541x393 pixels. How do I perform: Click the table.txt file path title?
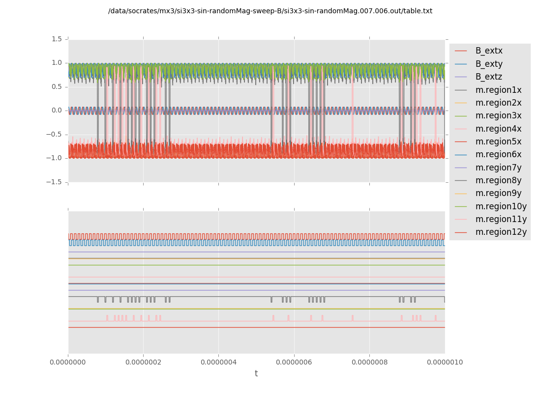pos(270,11)
